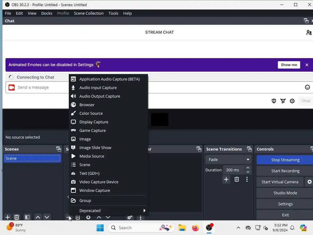Viewport: 313px width, 235px height.
Task: Select the Scene item in Scenes list
Action: (32, 158)
